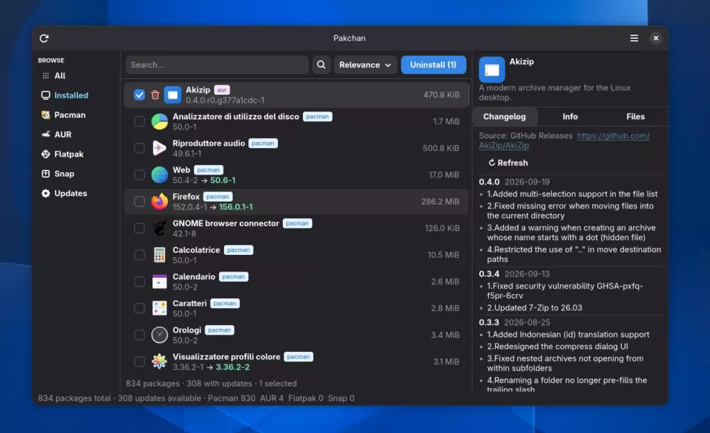This screenshot has height=433, width=710.
Task: Click the Analizzatore di utilizzo del disco icon
Action: (159, 122)
